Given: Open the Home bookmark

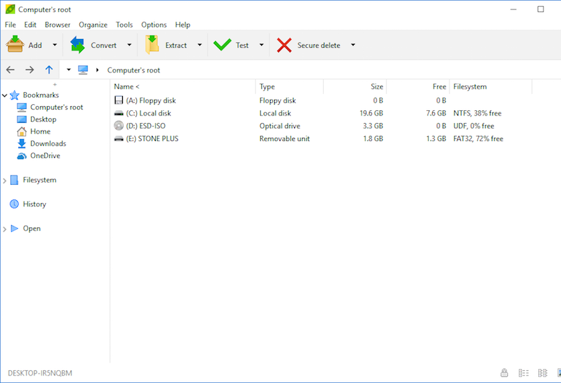Looking at the screenshot, I should [x=34, y=132].
